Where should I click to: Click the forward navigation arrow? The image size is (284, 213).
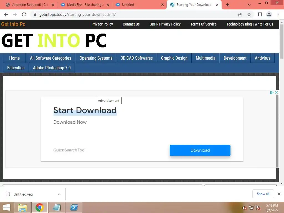tap(15, 14)
